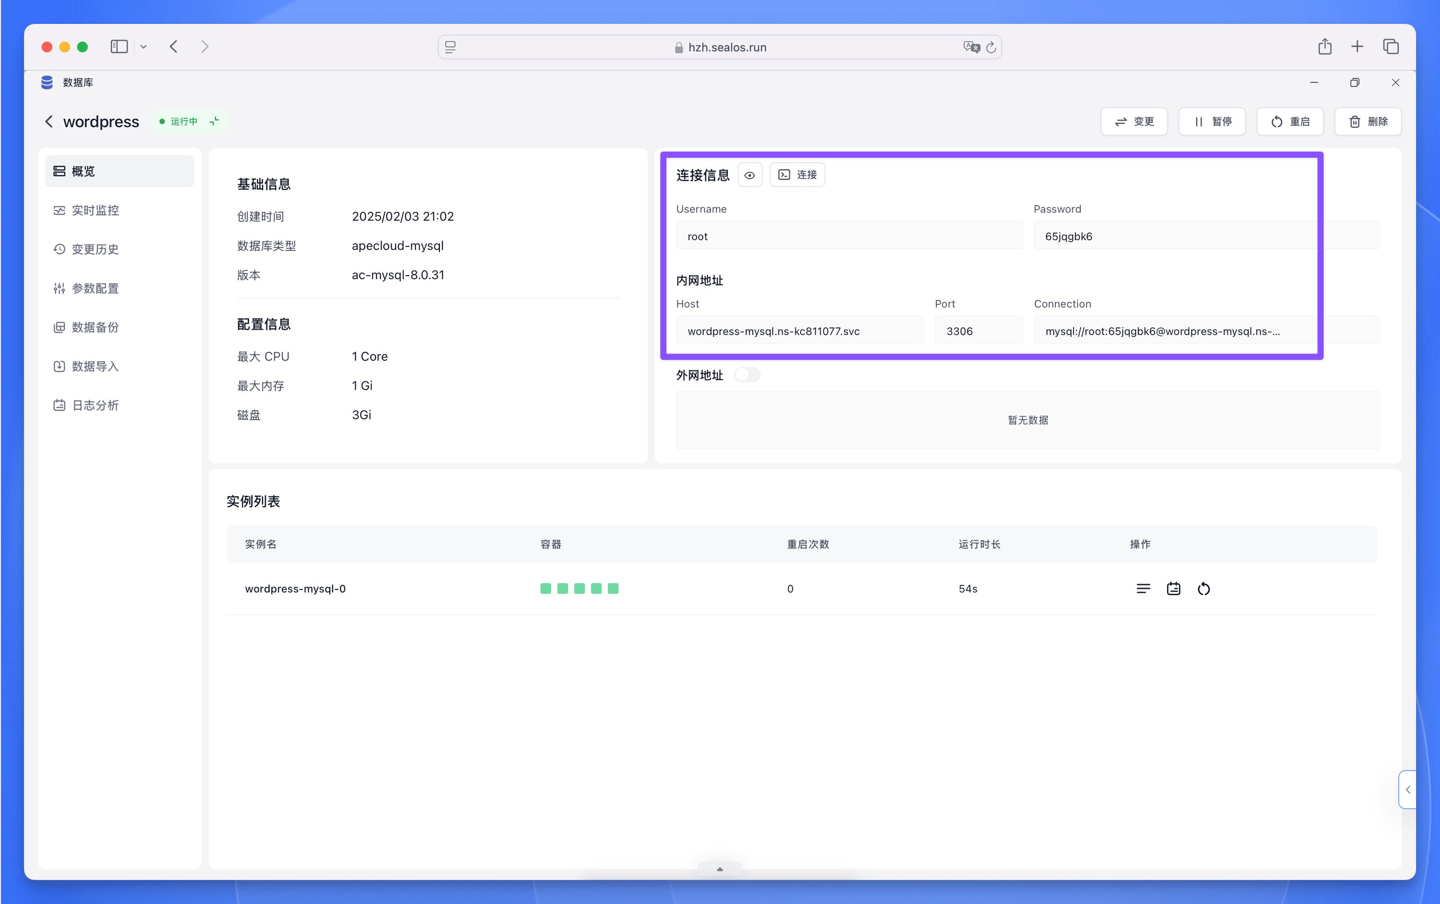Restart instance wordpress-mysql-0 icon
The height and width of the screenshot is (904, 1440).
1204,589
